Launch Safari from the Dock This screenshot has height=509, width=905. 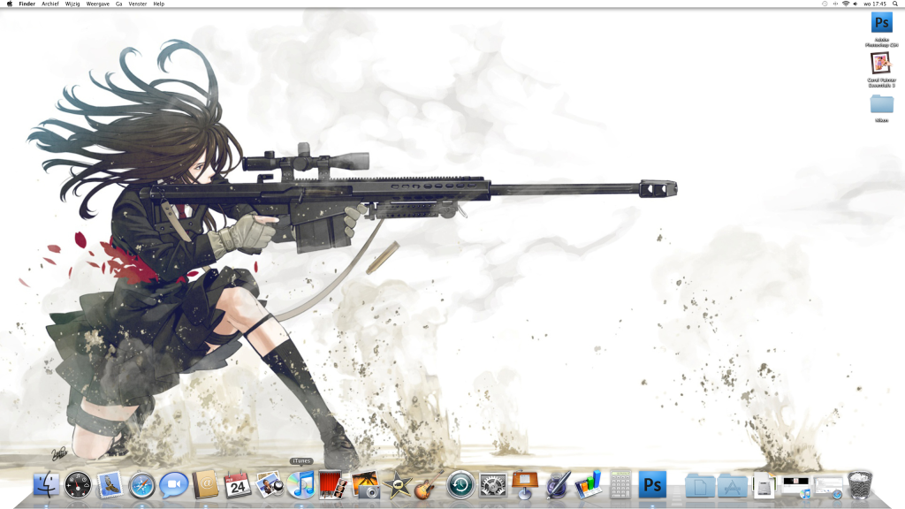142,485
